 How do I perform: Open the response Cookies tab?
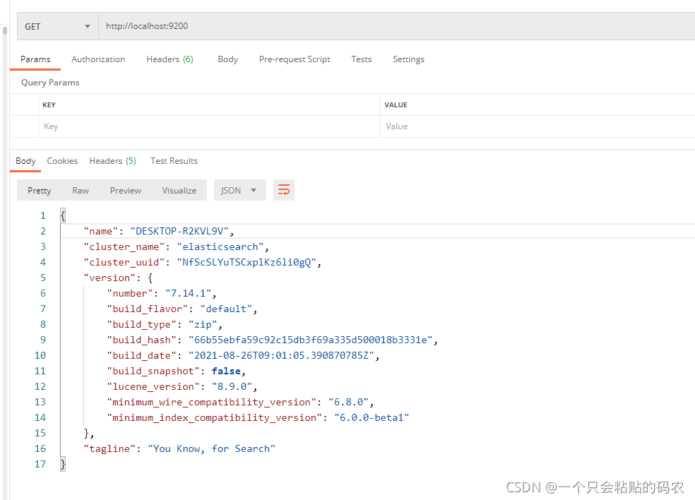pyautogui.click(x=62, y=161)
